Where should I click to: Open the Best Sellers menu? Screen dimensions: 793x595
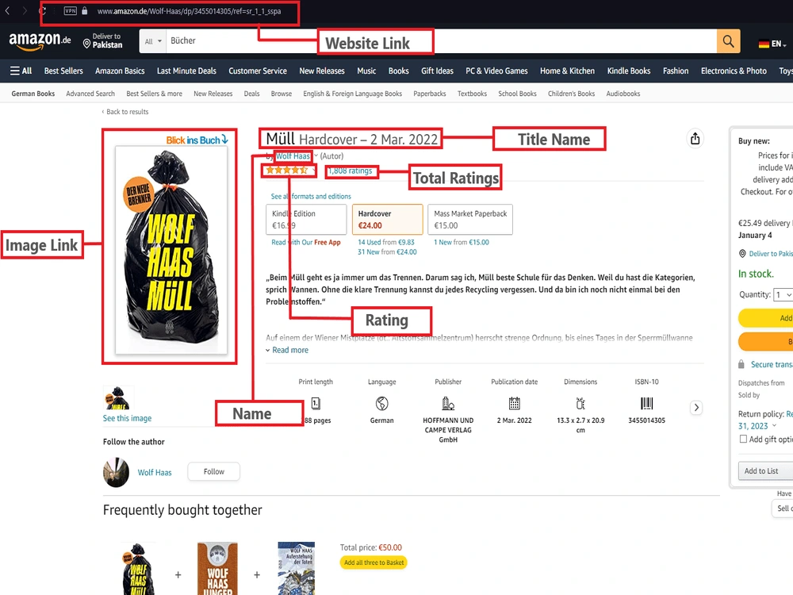point(63,71)
